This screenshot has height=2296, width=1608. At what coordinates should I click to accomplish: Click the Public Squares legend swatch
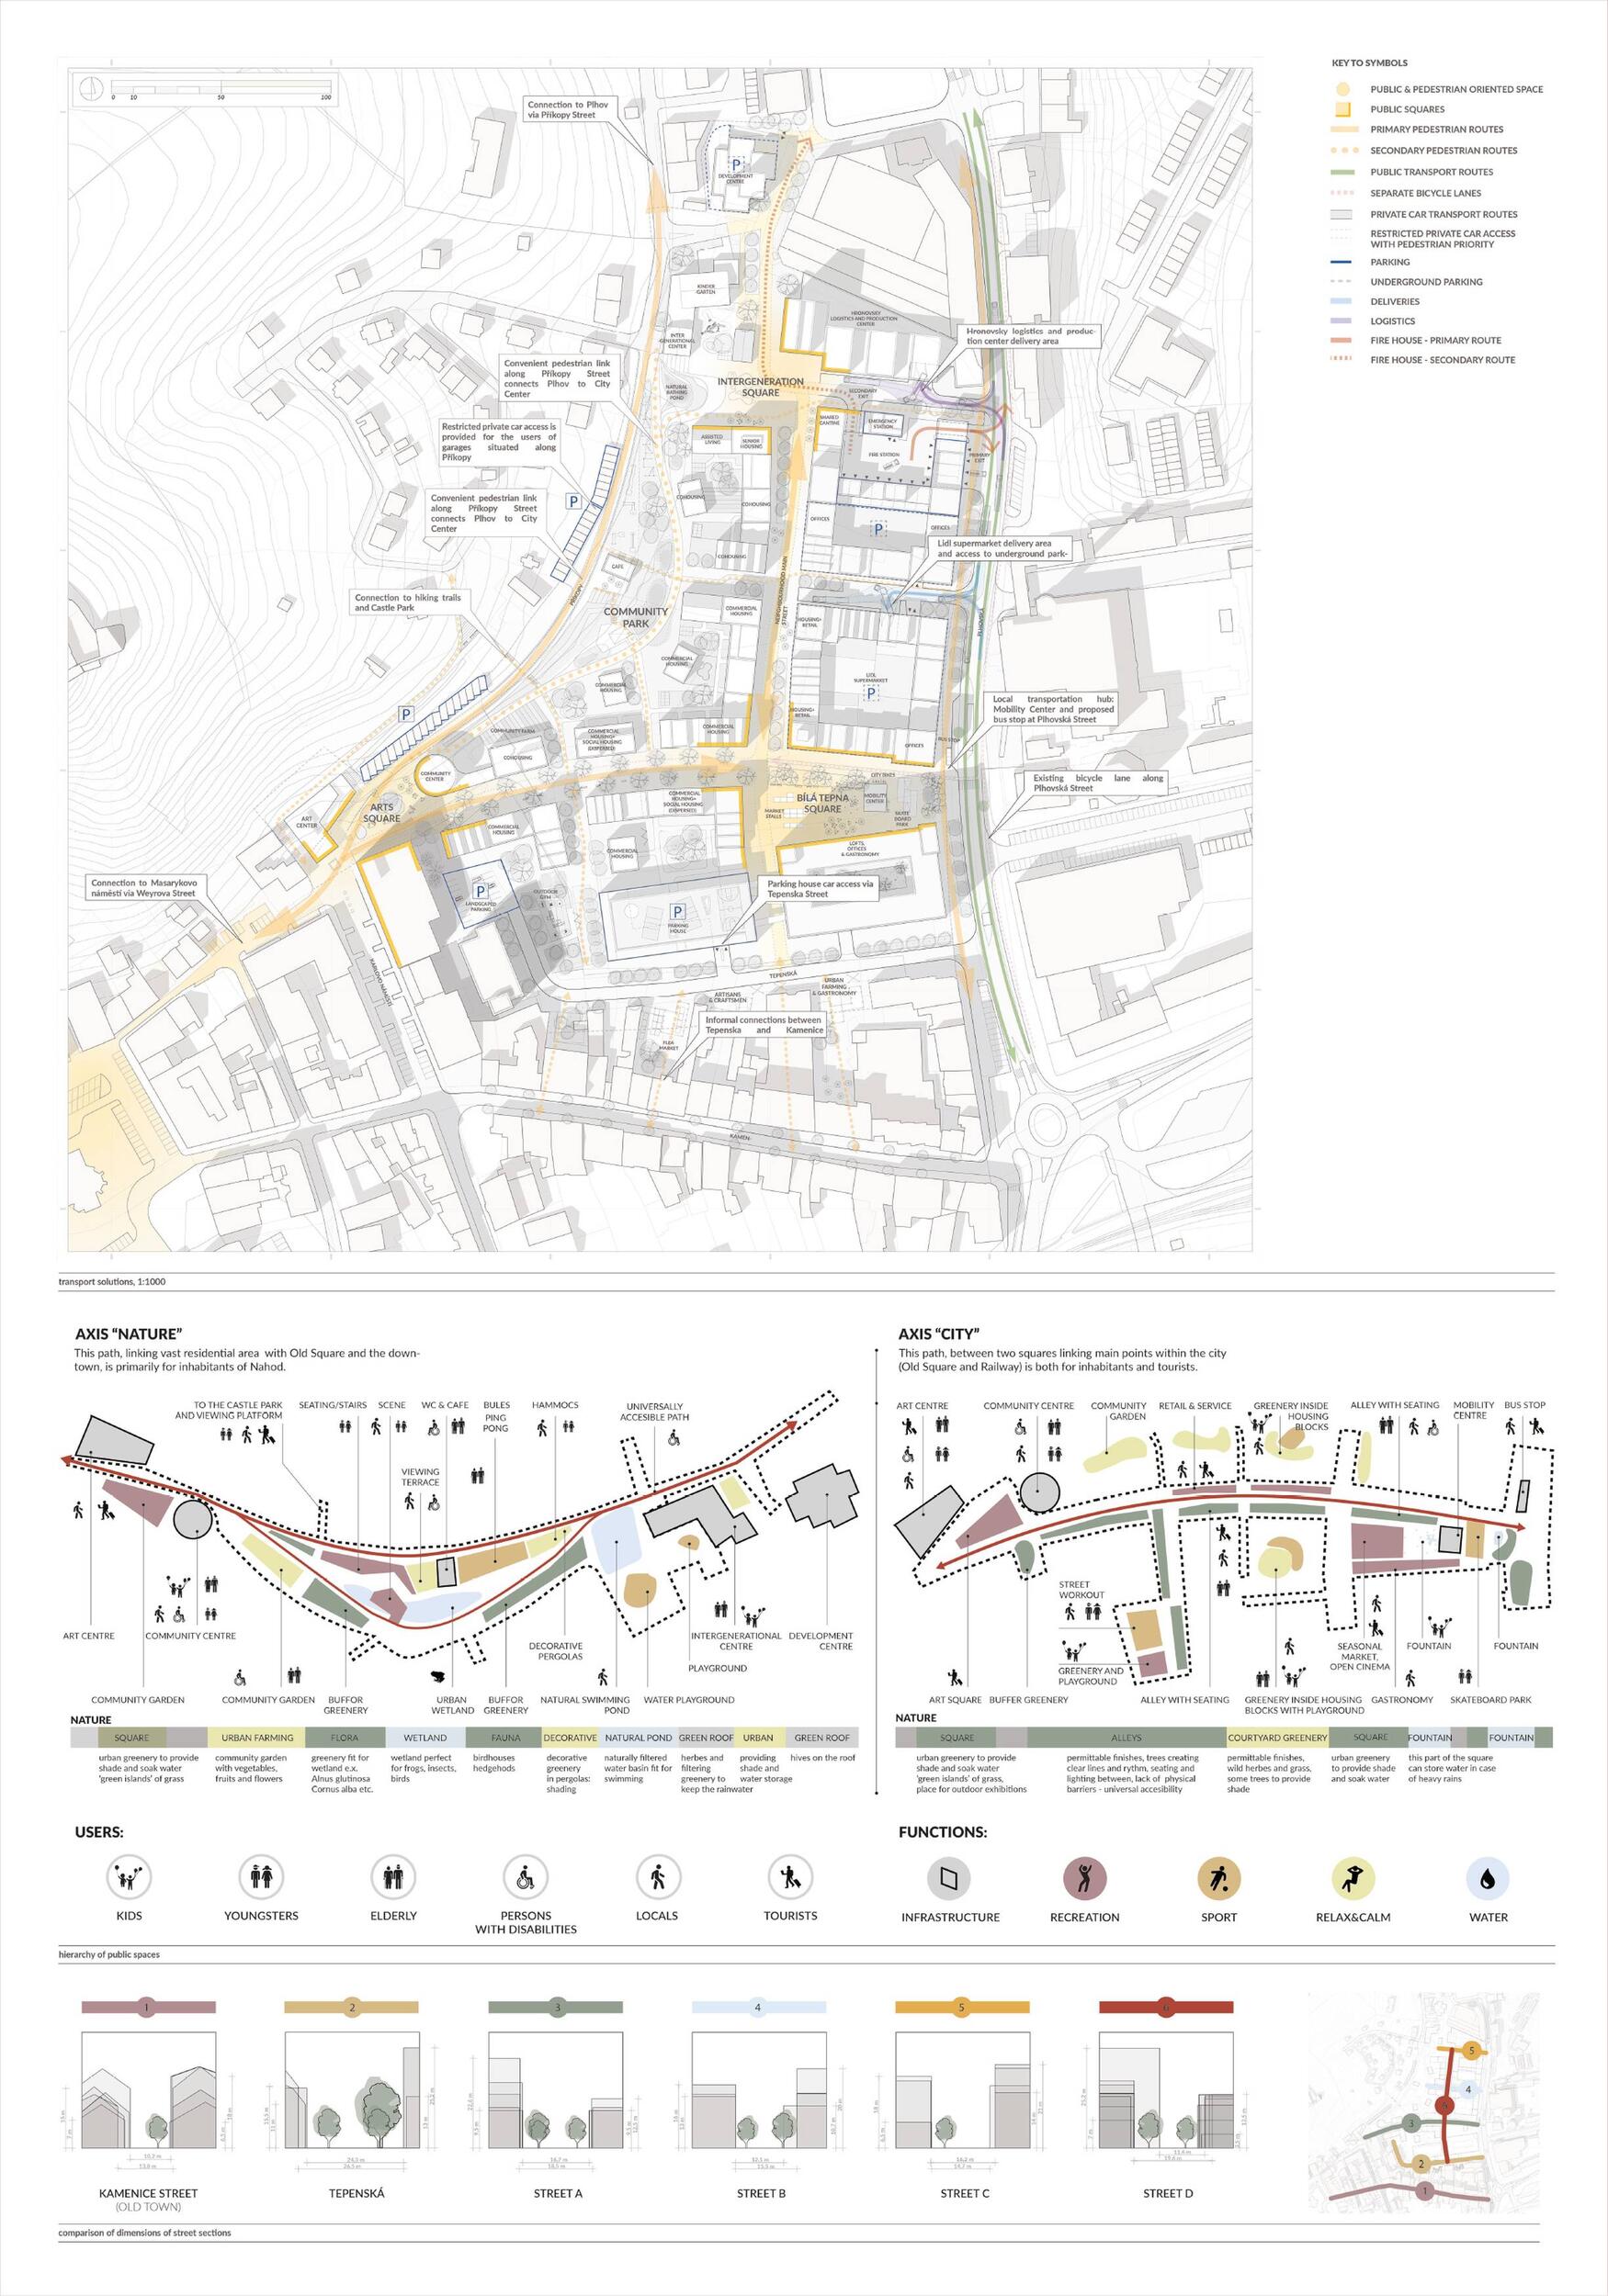tap(1342, 110)
